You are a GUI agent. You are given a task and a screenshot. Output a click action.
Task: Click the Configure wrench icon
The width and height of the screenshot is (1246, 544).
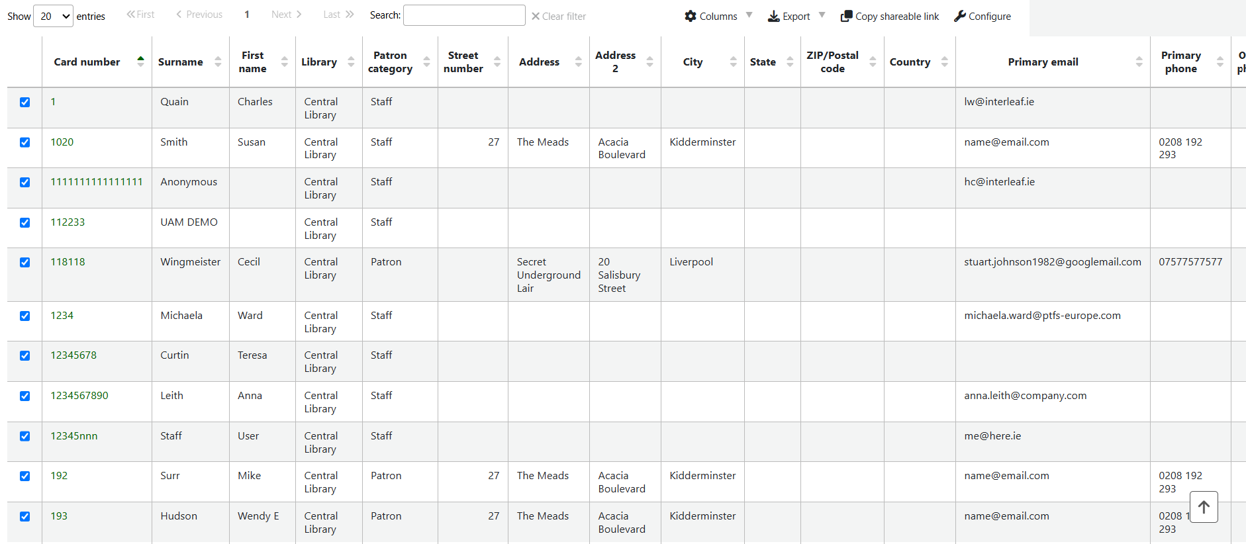960,16
